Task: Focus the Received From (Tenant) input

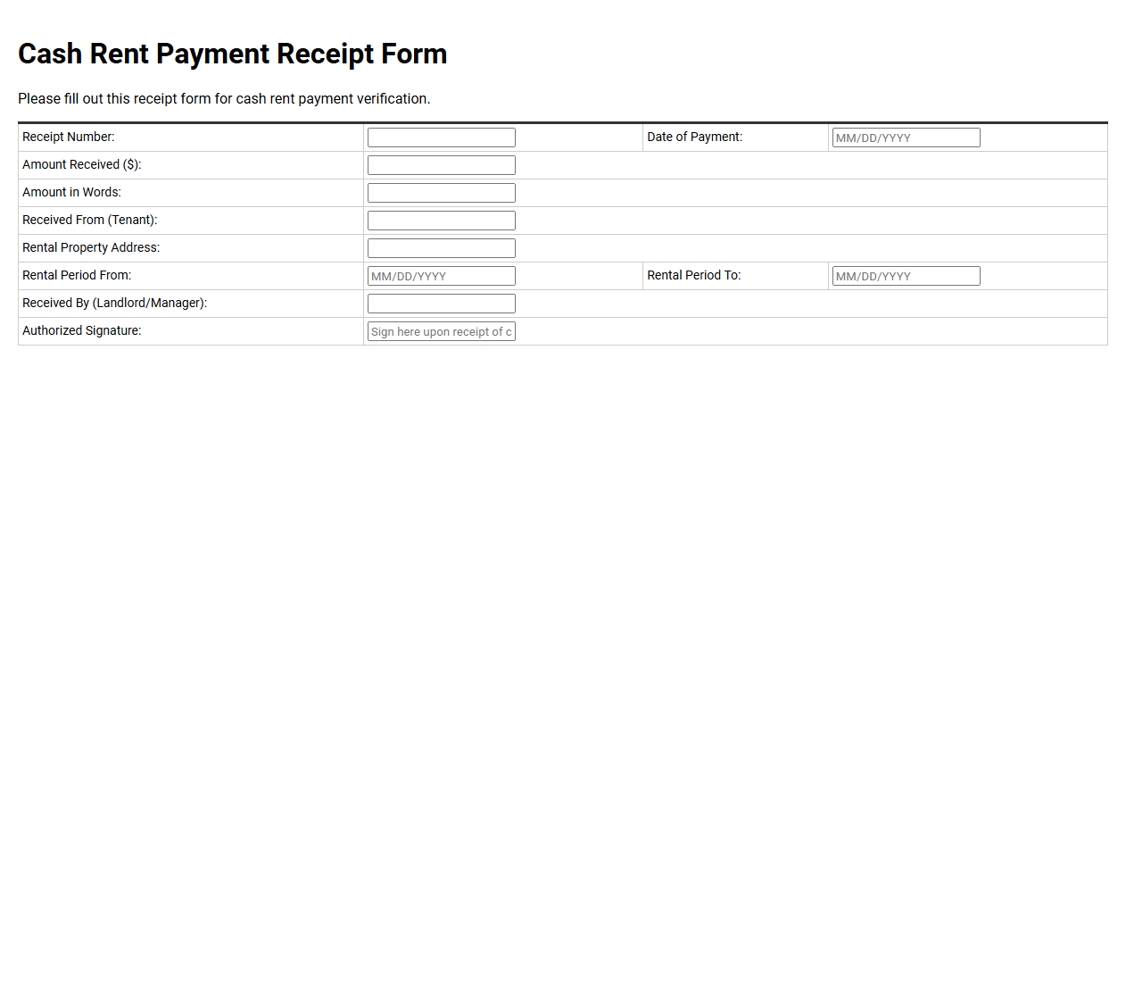Action: 442,221
